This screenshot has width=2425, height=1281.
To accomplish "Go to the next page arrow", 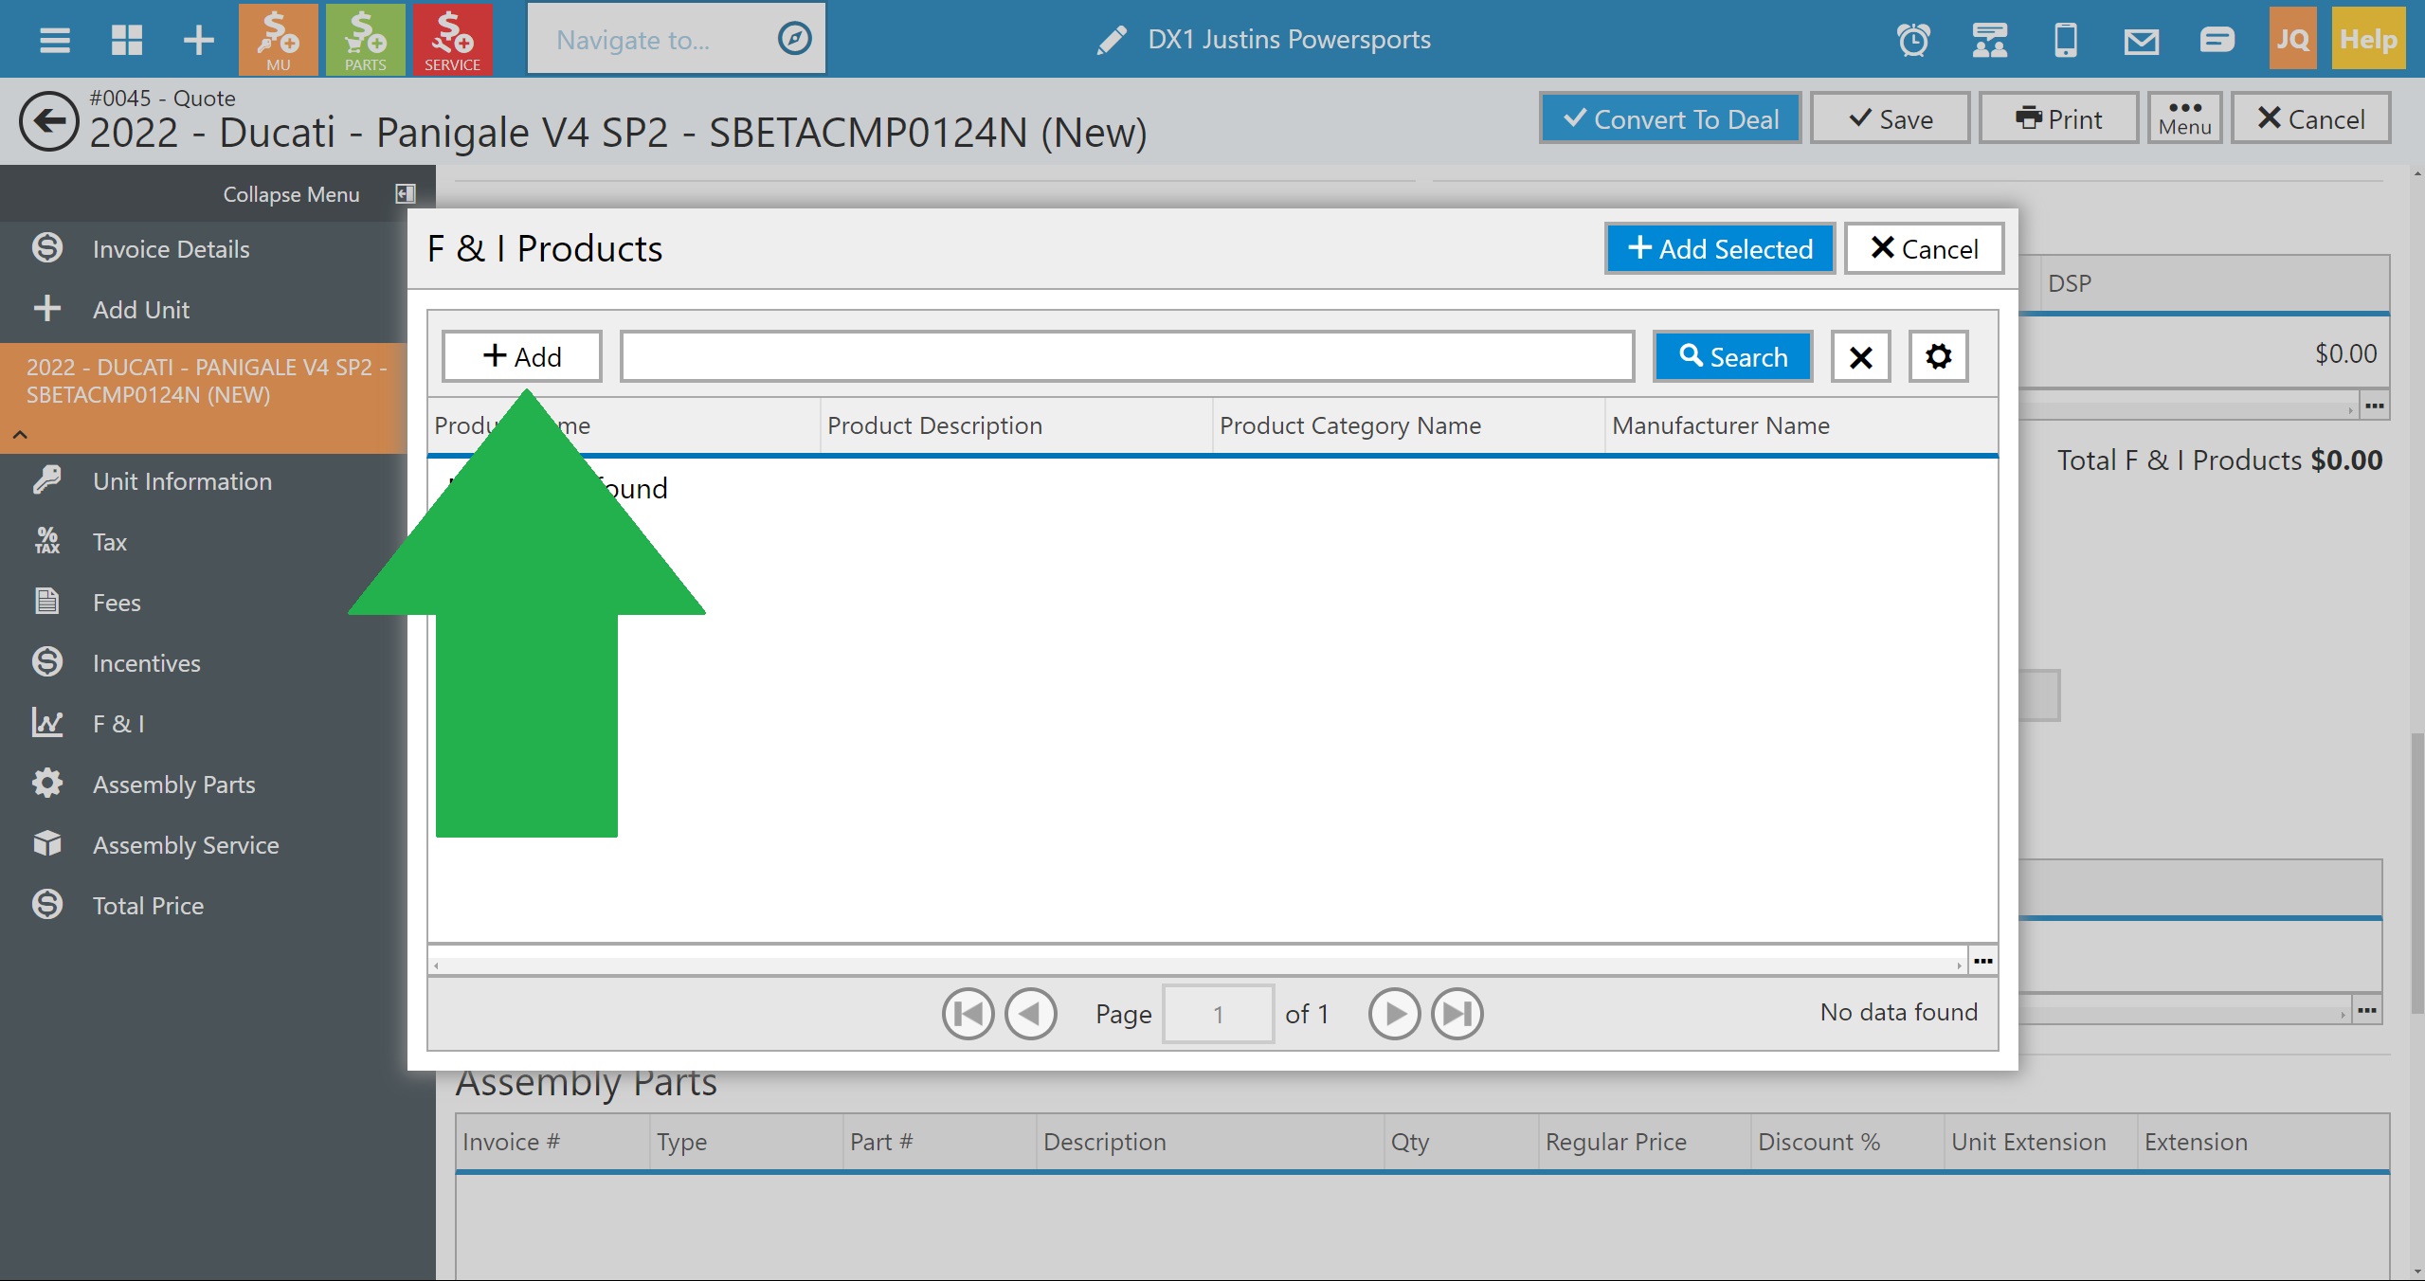I will (1394, 1014).
